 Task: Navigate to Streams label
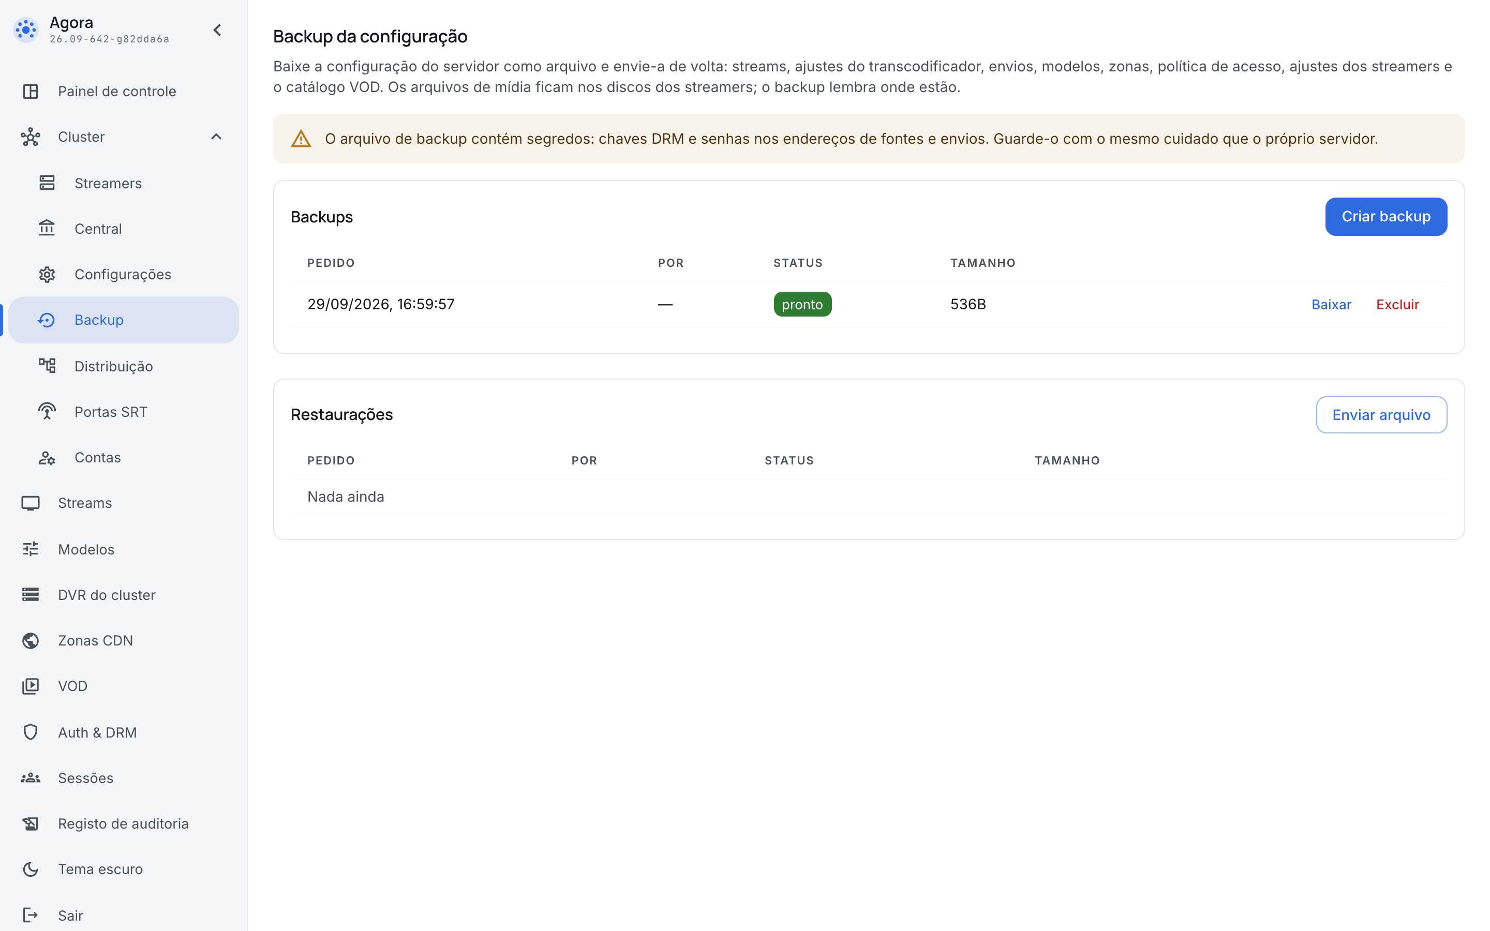click(85, 503)
